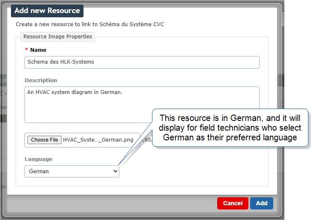
Task: Click the red Cancel button
Action: click(233, 203)
